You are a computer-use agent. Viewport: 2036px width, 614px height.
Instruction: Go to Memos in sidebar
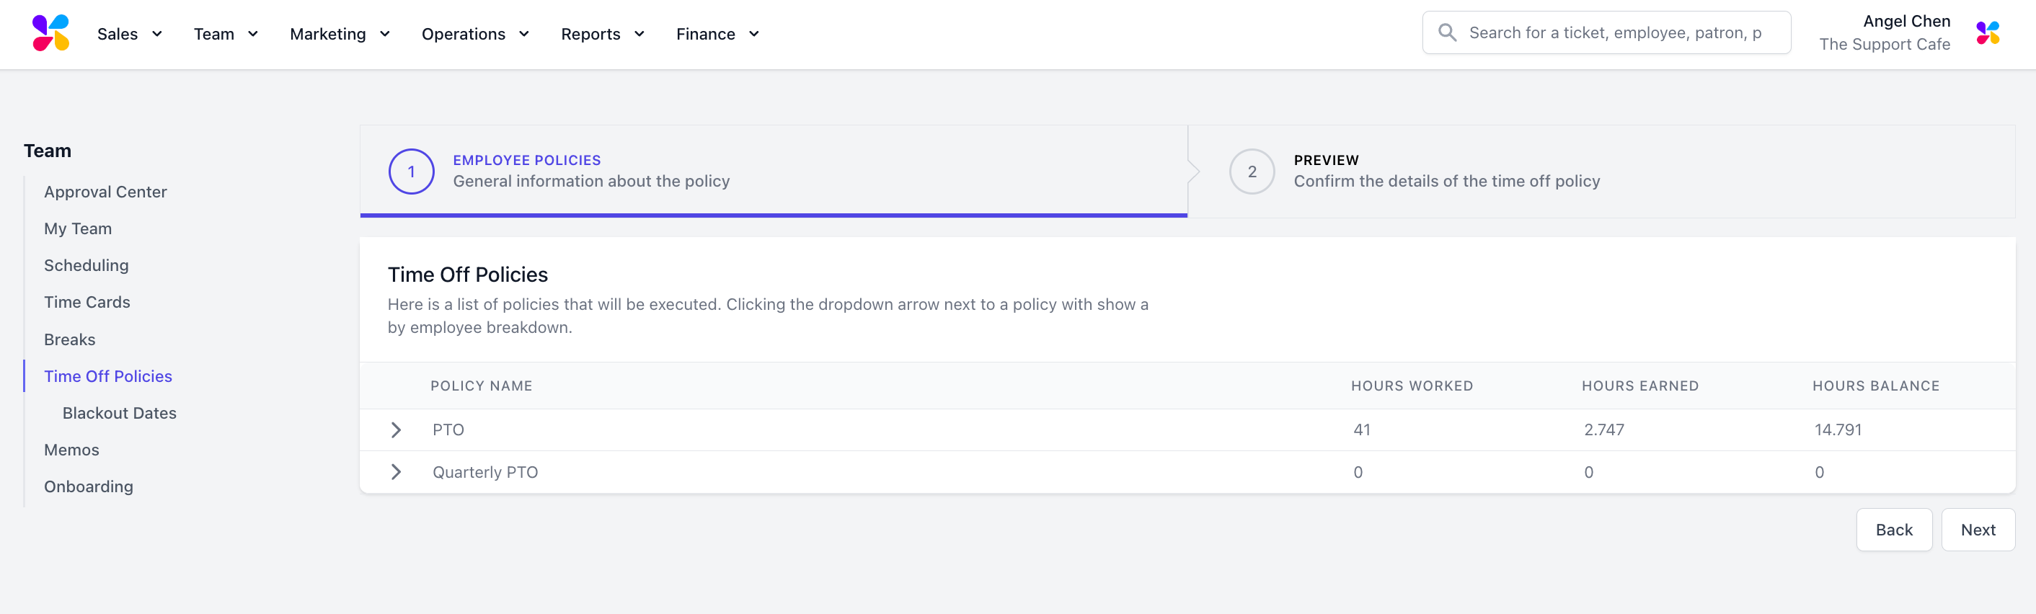point(71,450)
